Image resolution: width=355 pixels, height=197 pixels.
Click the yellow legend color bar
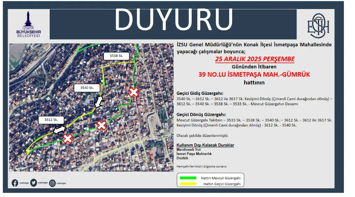188,184
